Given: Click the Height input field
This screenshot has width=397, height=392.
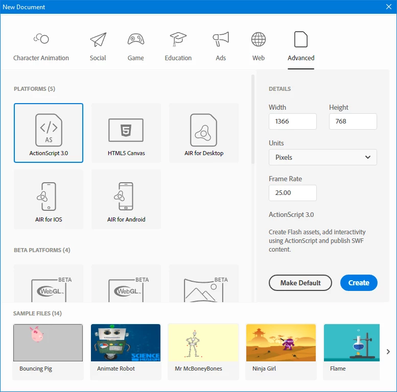Looking at the screenshot, I should click(353, 121).
